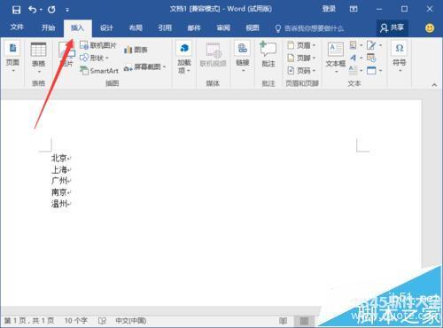This screenshot has height=328, width=443.
Task: Insert a Chart (图表)
Action: (x=136, y=50)
